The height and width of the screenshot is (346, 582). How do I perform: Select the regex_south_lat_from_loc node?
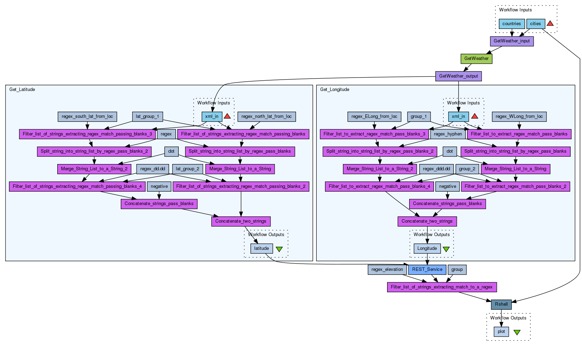coord(87,116)
